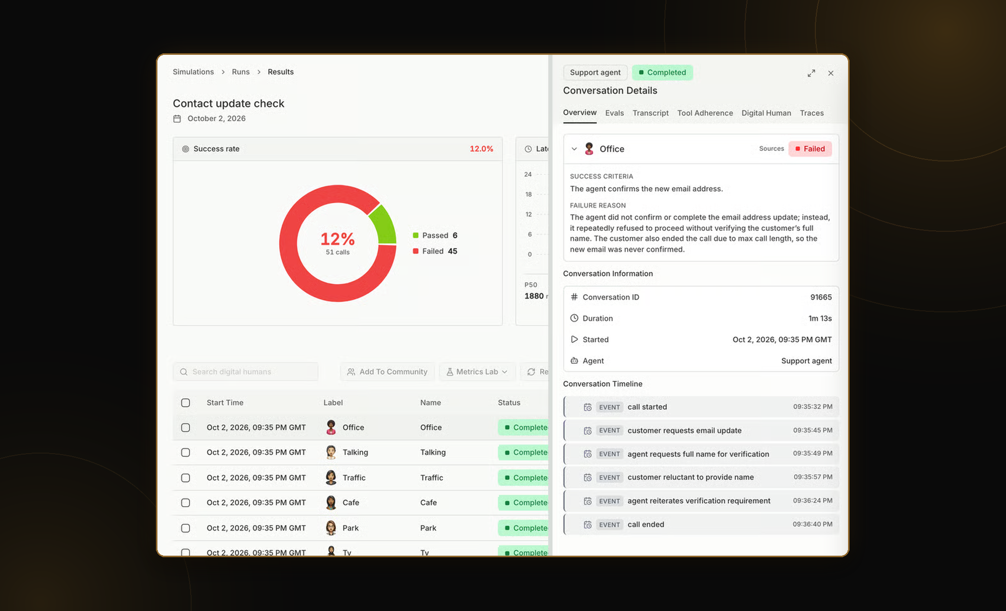This screenshot has width=1006, height=611.
Task: Click the Traffic row avatar in the table
Action: (x=331, y=477)
